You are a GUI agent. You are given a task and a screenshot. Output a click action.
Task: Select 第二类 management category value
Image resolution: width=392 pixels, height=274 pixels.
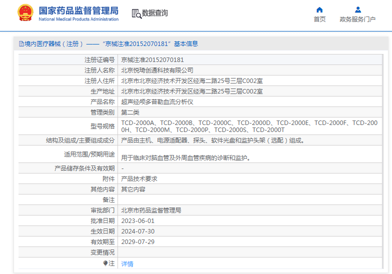(x=130, y=112)
